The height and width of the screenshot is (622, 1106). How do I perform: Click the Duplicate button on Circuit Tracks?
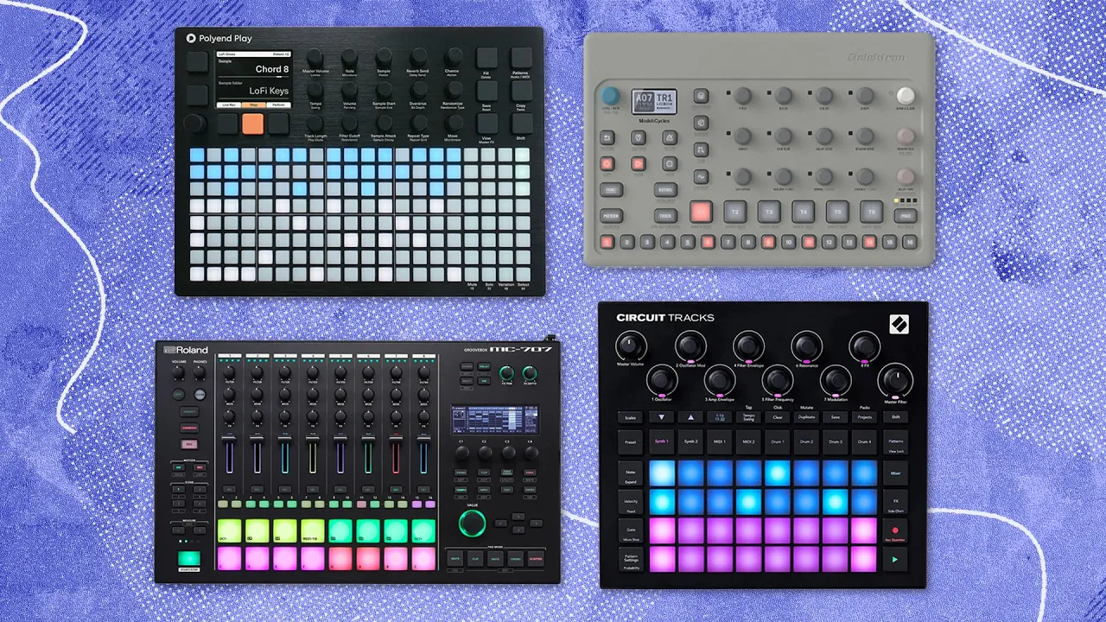[x=806, y=417]
